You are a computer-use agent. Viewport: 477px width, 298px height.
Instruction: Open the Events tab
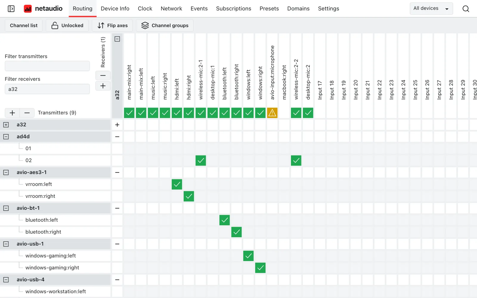click(x=199, y=9)
